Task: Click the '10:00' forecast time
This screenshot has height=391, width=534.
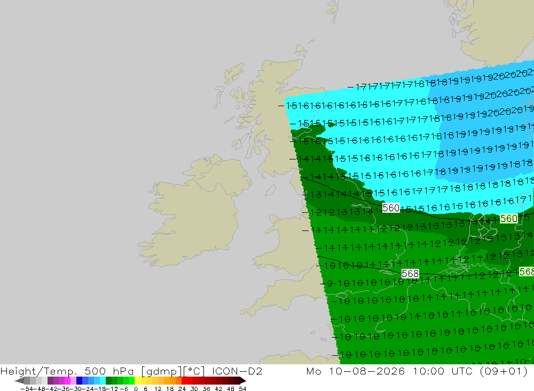Action: 429,371
